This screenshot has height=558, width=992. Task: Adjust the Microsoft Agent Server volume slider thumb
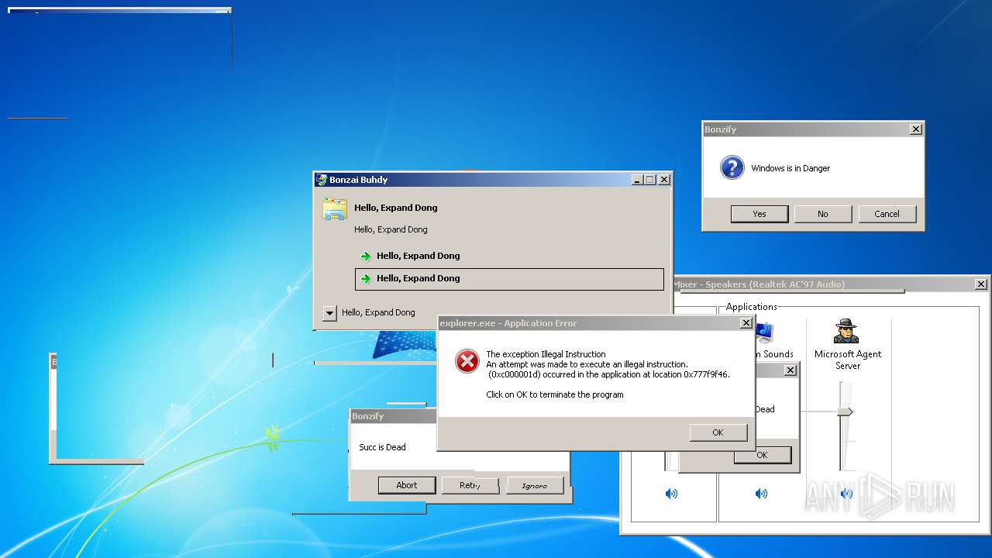846,412
